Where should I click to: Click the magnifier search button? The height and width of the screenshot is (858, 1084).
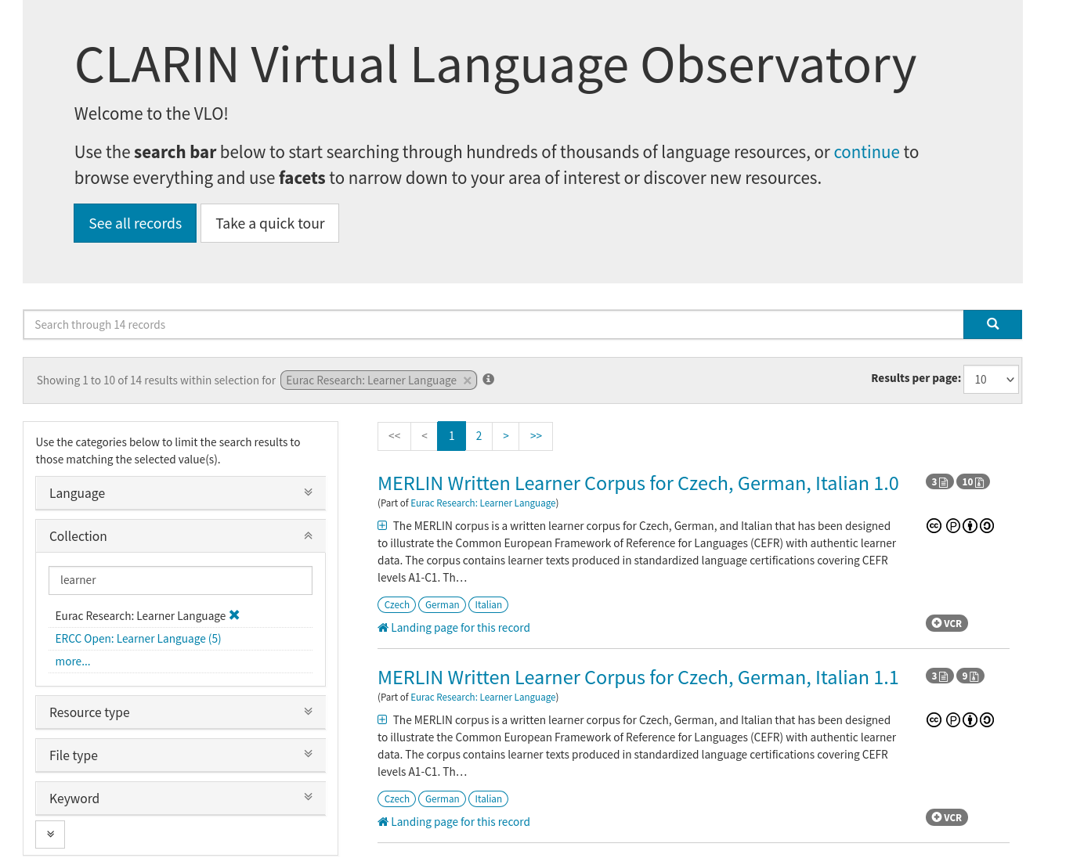click(992, 324)
